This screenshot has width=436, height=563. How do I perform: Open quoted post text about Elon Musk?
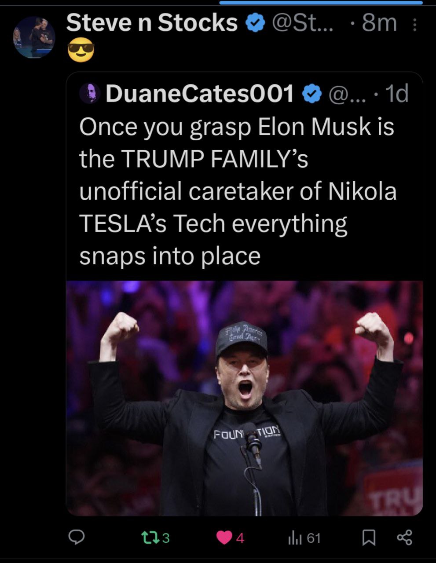coord(238,191)
